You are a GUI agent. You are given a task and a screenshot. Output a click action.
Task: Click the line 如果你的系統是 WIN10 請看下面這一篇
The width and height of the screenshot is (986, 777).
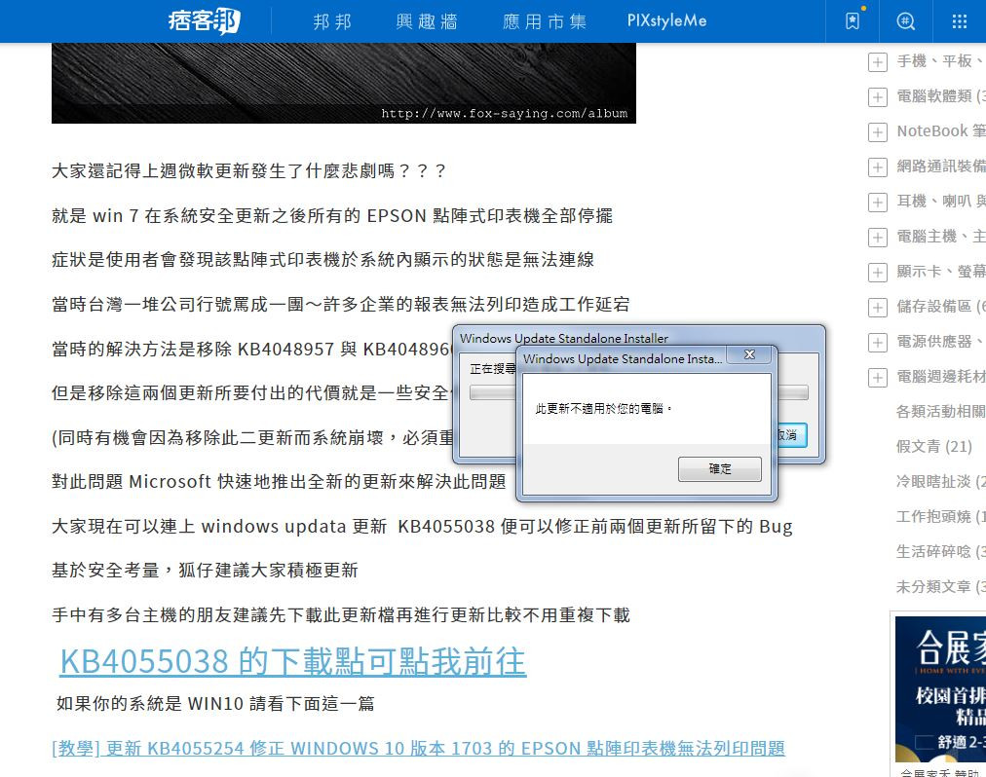coord(215,703)
